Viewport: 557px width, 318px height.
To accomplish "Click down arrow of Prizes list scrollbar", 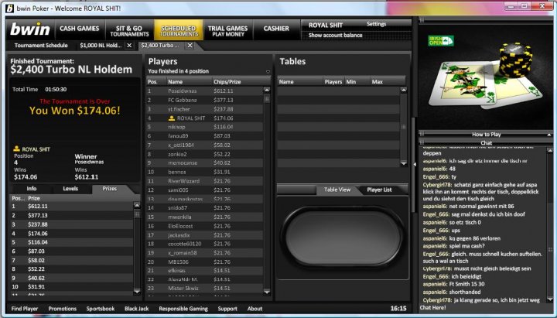I will coord(137,292).
